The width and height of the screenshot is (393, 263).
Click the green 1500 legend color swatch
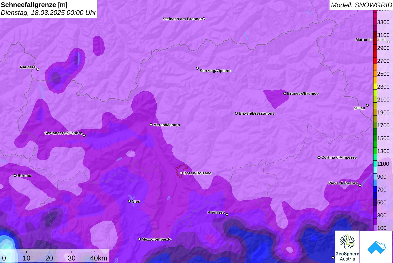click(x=375, y=138)
